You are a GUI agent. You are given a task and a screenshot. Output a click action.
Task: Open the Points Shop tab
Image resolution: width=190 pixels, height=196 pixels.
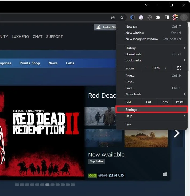tap(30, 63)
